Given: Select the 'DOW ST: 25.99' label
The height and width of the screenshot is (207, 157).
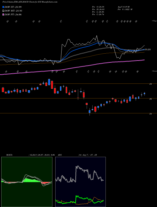Looking at the screenshot, I should (x=13, y=7).
